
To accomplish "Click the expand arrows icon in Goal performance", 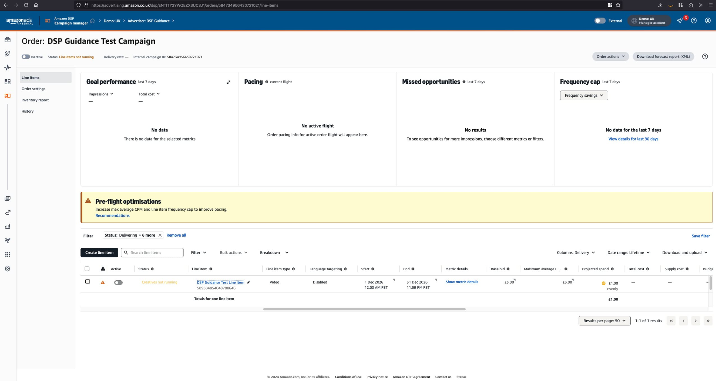I will click(x=228, y=82).
